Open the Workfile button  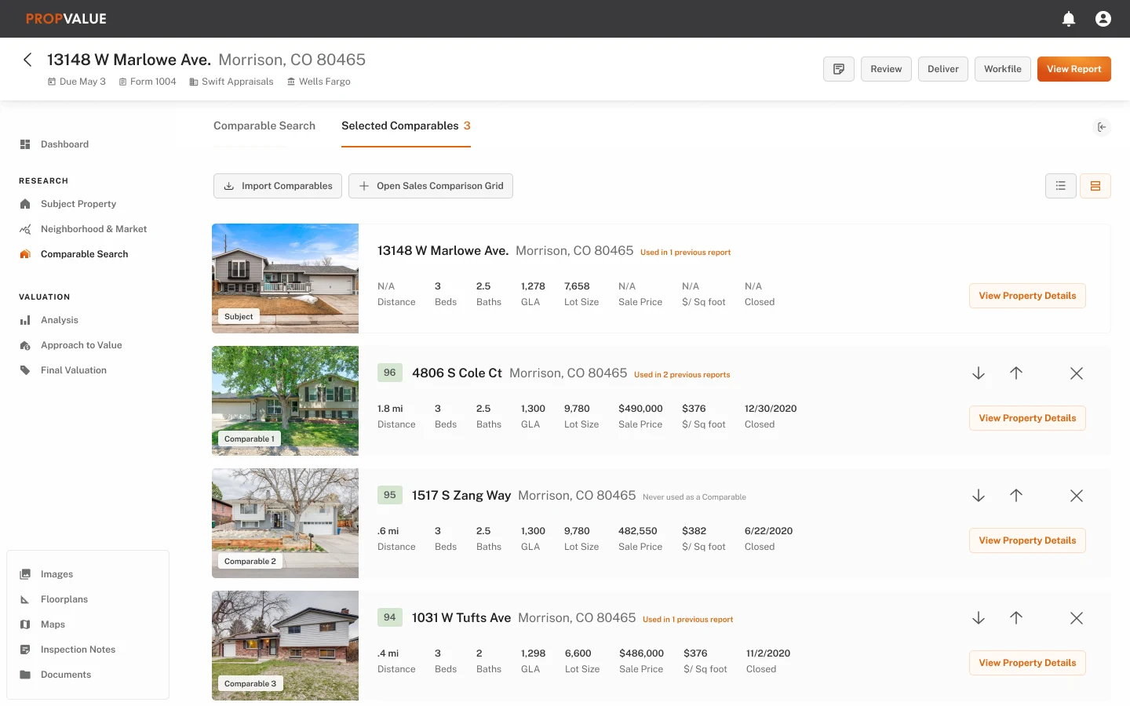point(1003,69)
